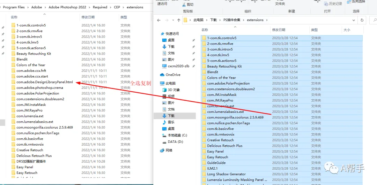Screen dimensions: 377x185
Task: Select GuideGuide folder in right window
Action: click(281, 163)
